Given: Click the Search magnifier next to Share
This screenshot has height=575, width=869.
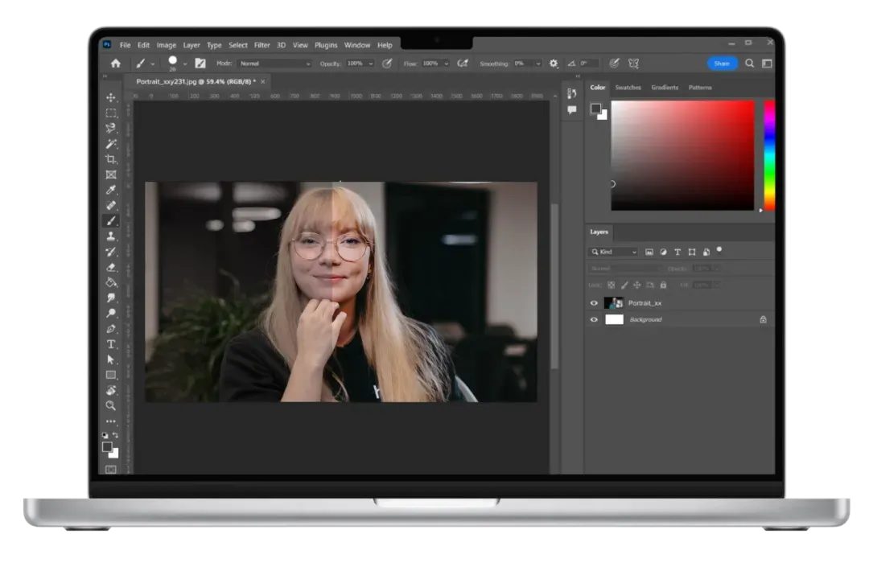Looking at the screenshot, I should 749,64.
